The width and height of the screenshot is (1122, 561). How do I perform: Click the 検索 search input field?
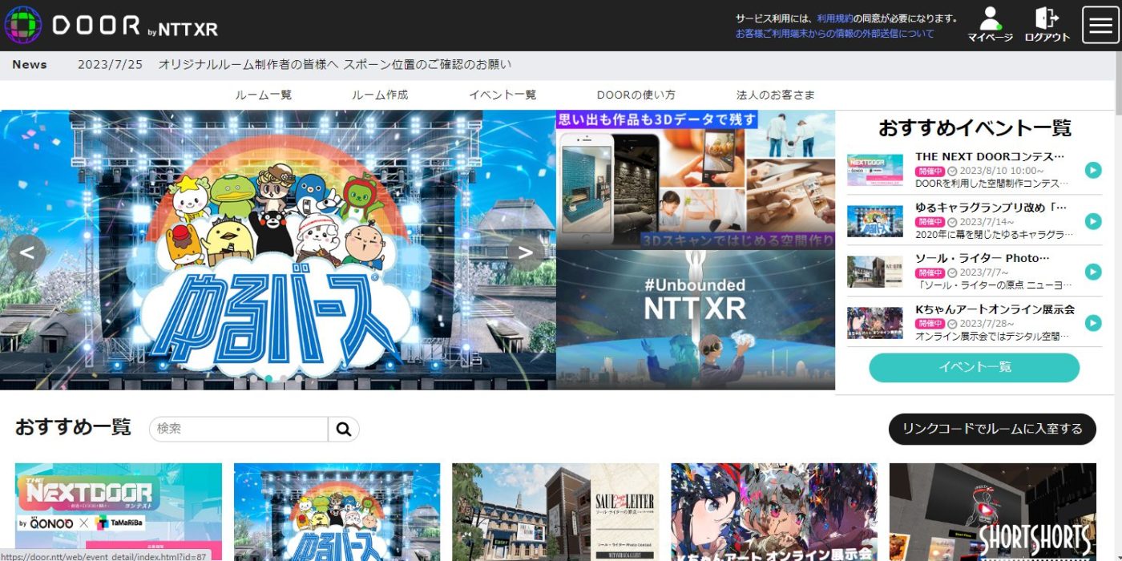pos(239,430)
